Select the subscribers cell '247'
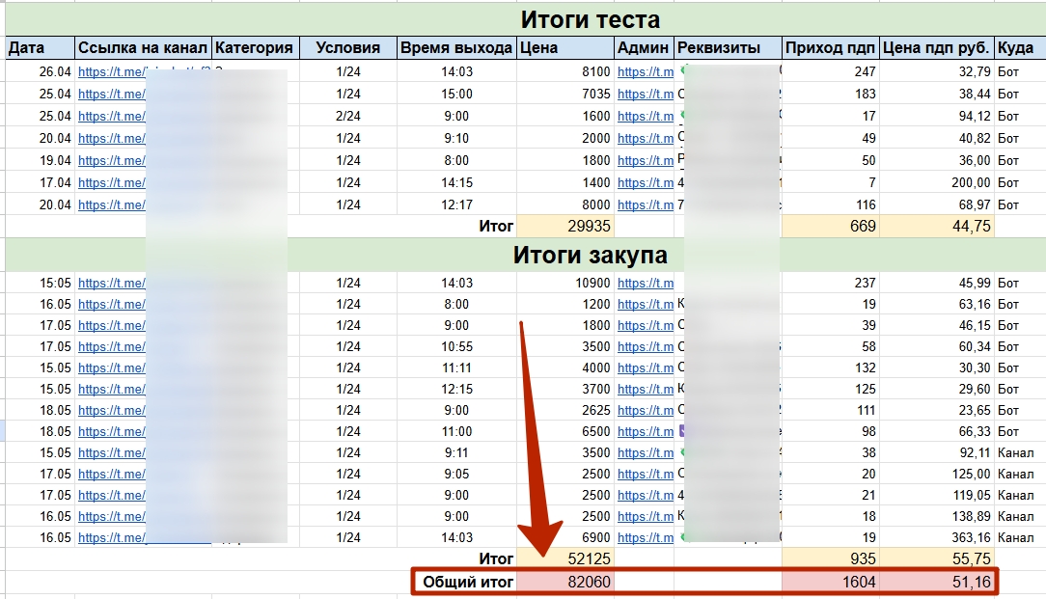1046x599 pixels. tap(831, 72)
